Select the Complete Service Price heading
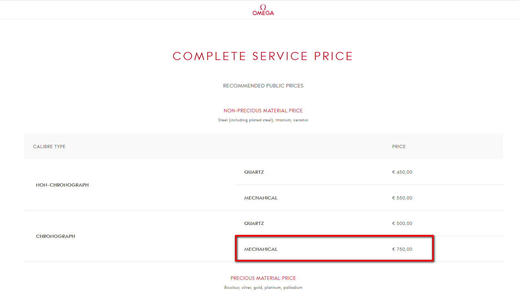This screenshot has width=519, height=295. pyautogui.click(x=263, y=56)
